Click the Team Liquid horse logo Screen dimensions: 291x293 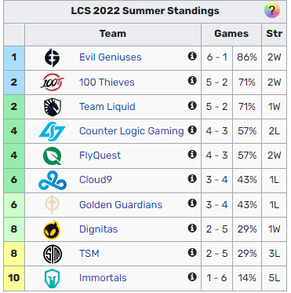click(x=53, y=107)
